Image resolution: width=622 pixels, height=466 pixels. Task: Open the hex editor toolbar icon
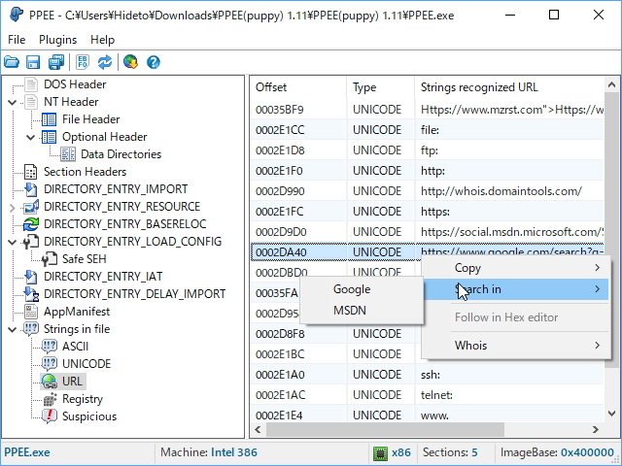coord(83,62)
